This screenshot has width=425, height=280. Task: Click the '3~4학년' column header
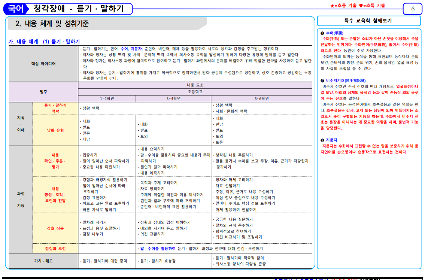(x=173, y=99)
